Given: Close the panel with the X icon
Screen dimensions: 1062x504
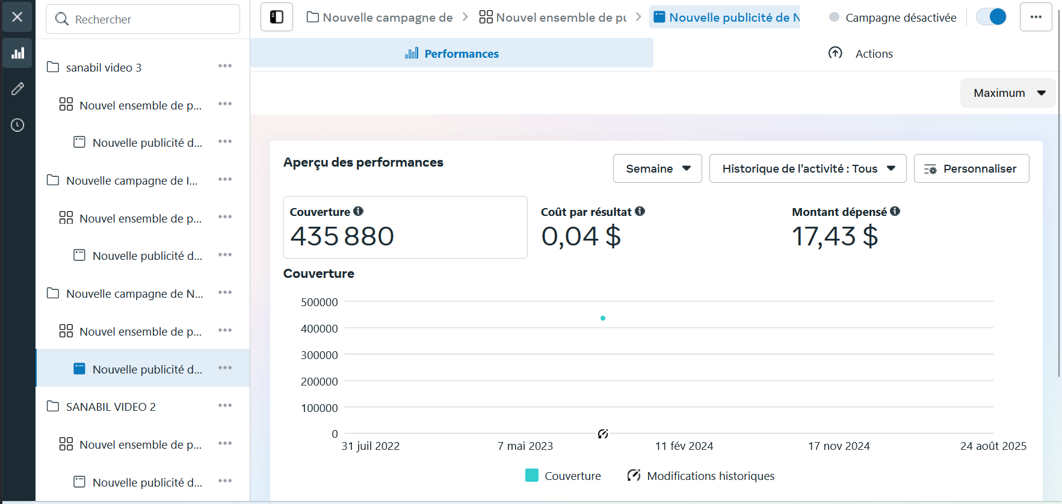Looking at the screenshot, I should (17, 17).
